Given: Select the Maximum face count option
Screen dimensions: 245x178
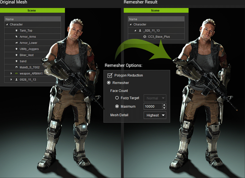Looking at the screenshot, I should (117, 106).
